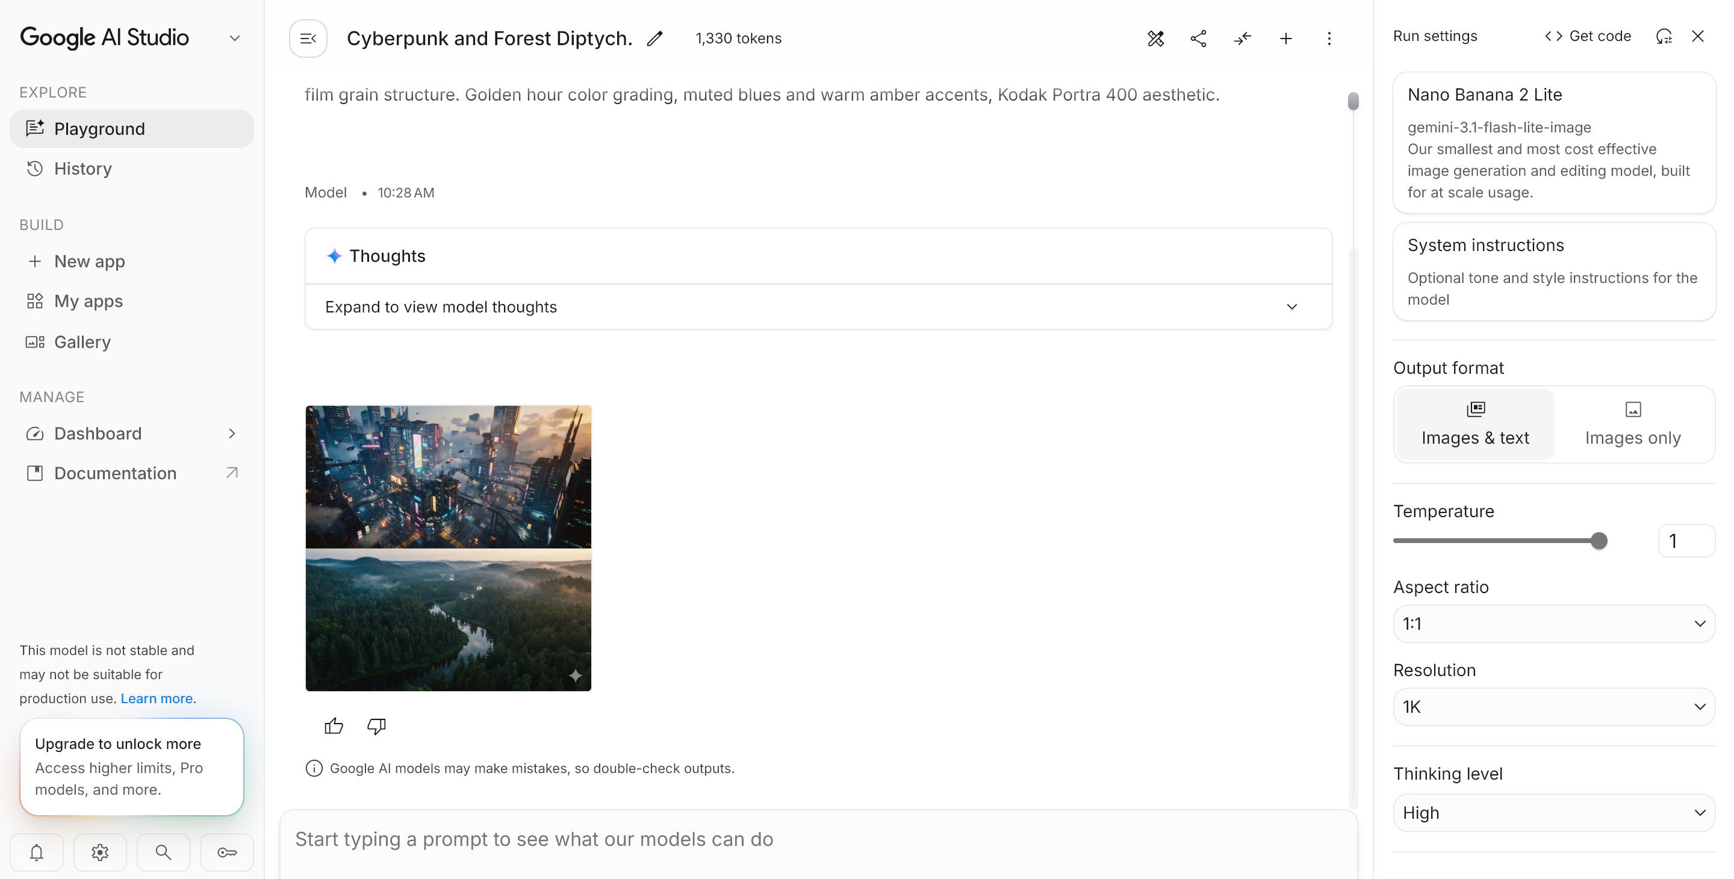This screenshot has height=879, width=1734.
Task: Click the Cyberpunk and Forest Diptych title
Action: pyautogui.click(x=489, y=39)
